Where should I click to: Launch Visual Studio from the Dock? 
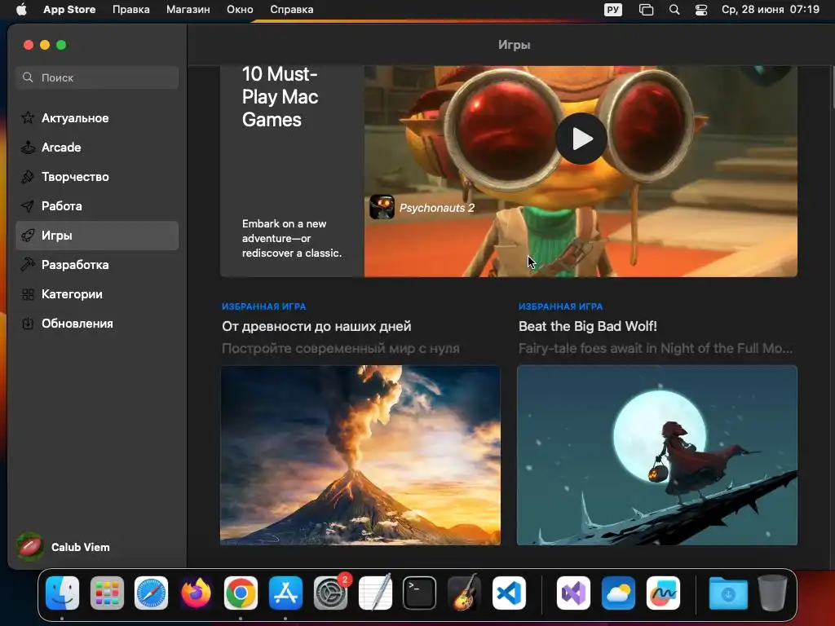coord(573,593)
